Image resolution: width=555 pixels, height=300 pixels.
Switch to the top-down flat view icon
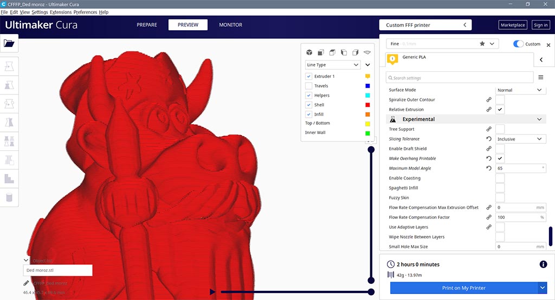367,52
